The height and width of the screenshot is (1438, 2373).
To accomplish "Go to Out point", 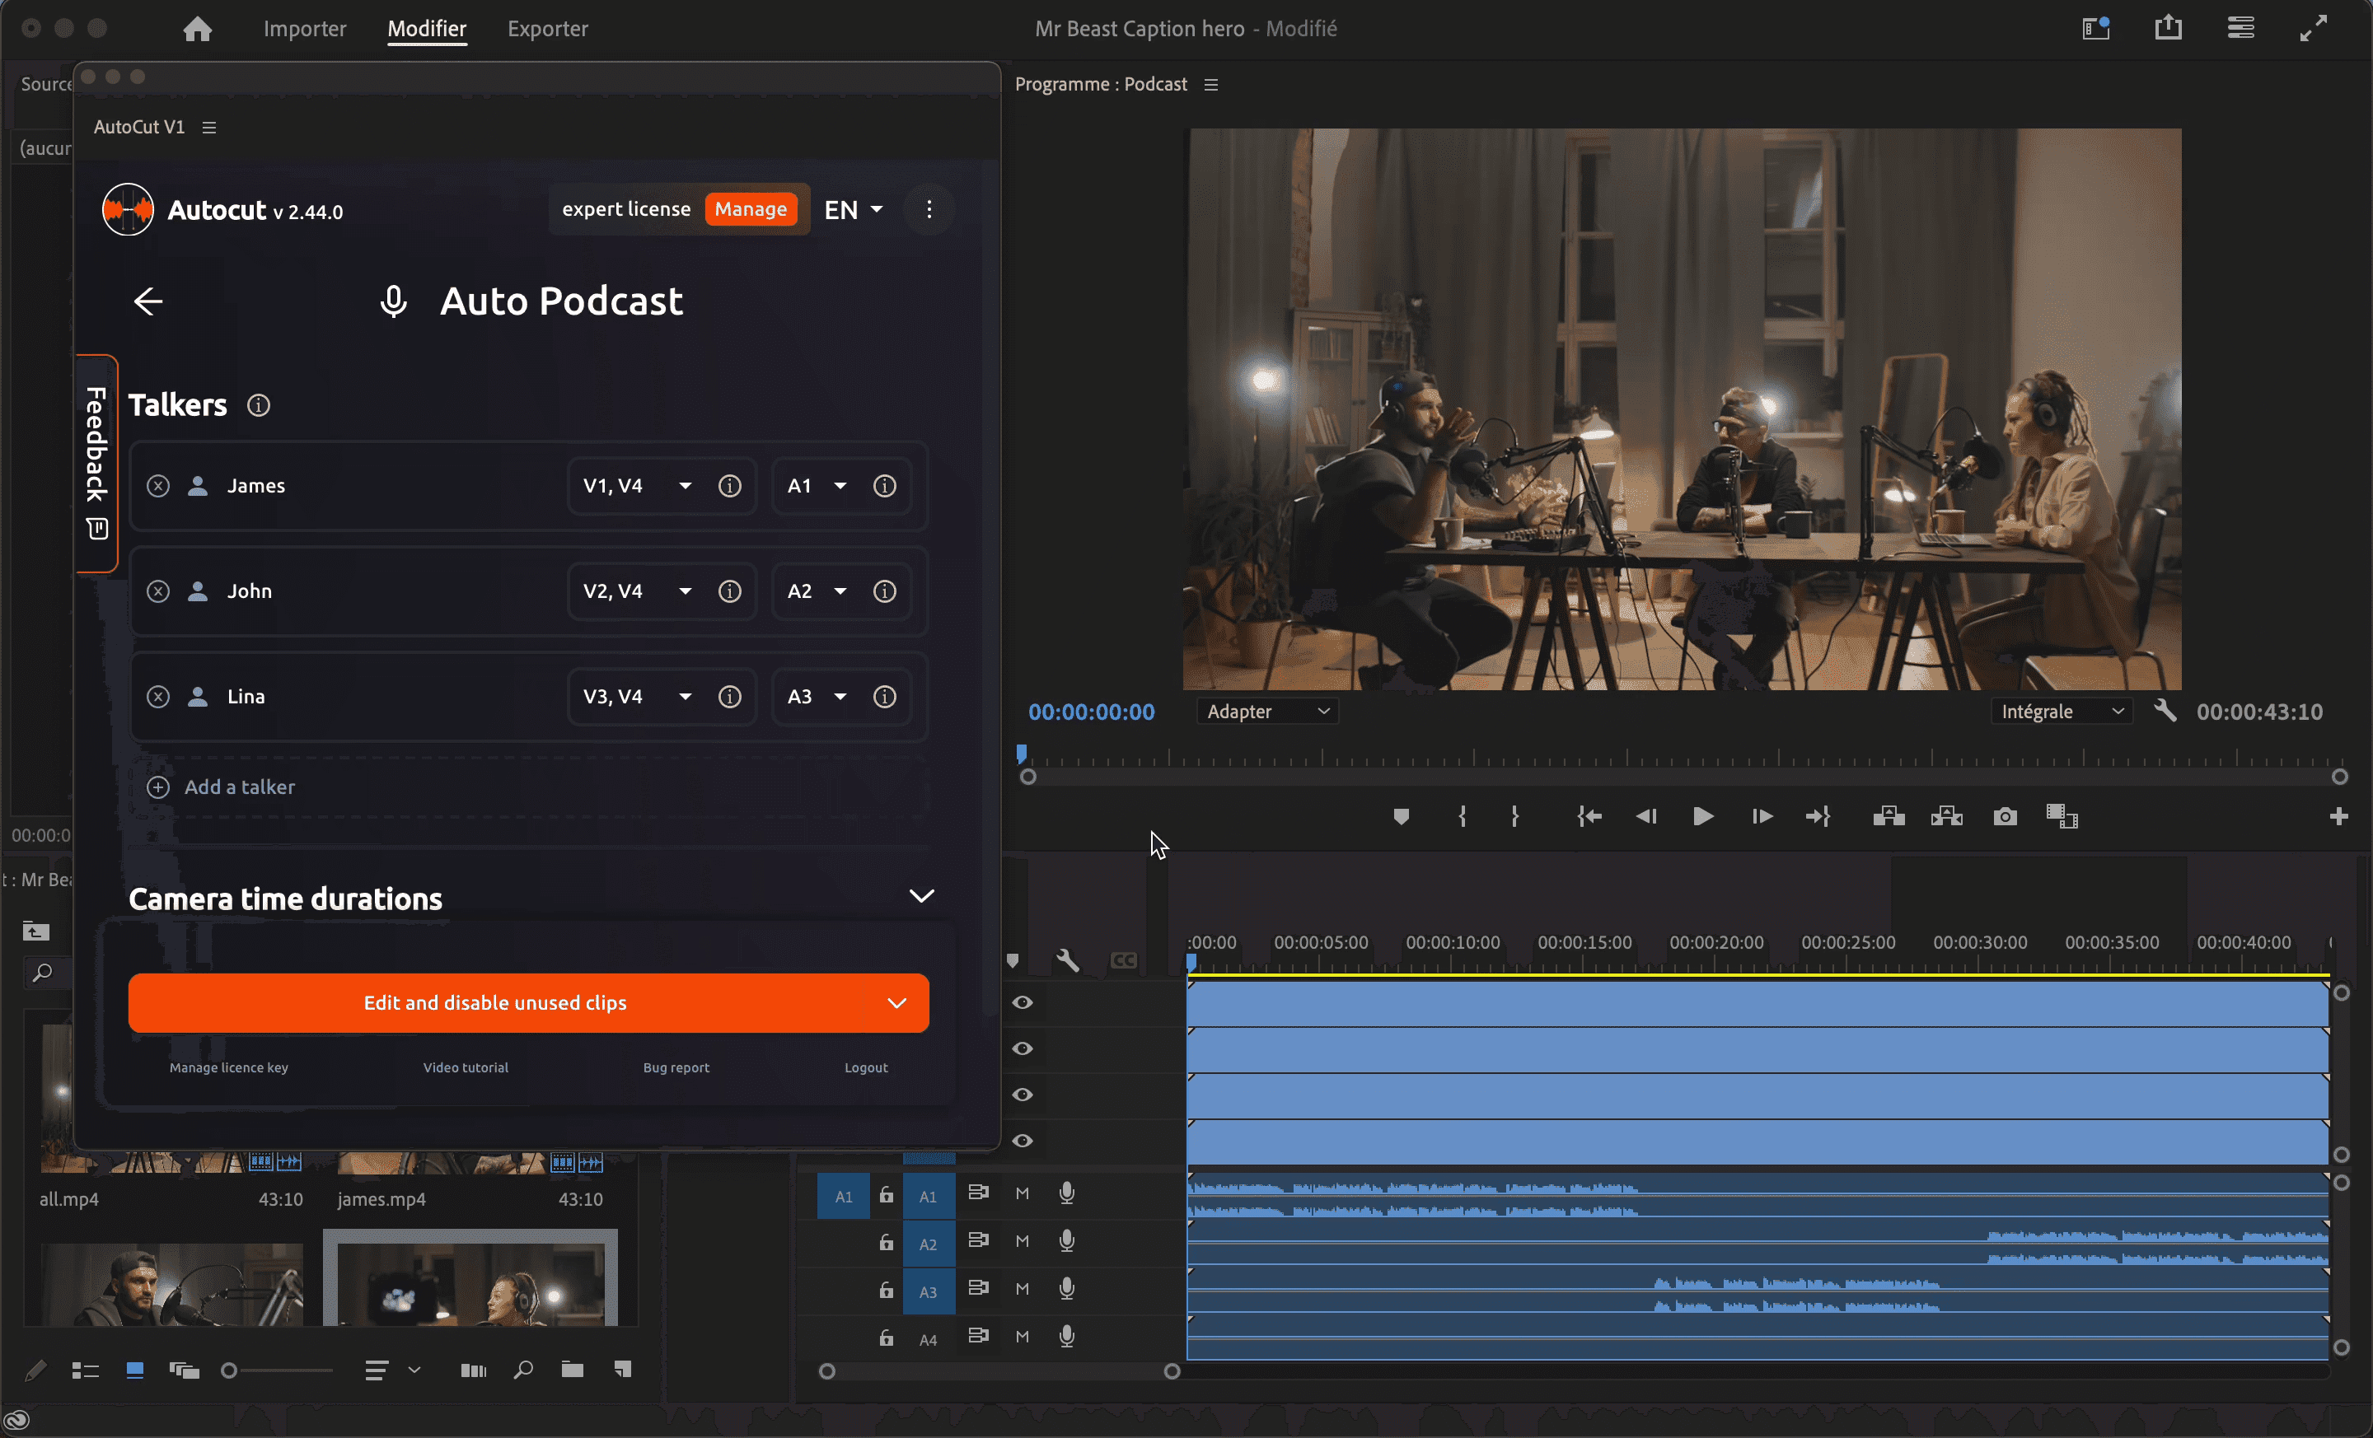I will coord(1818,817).
